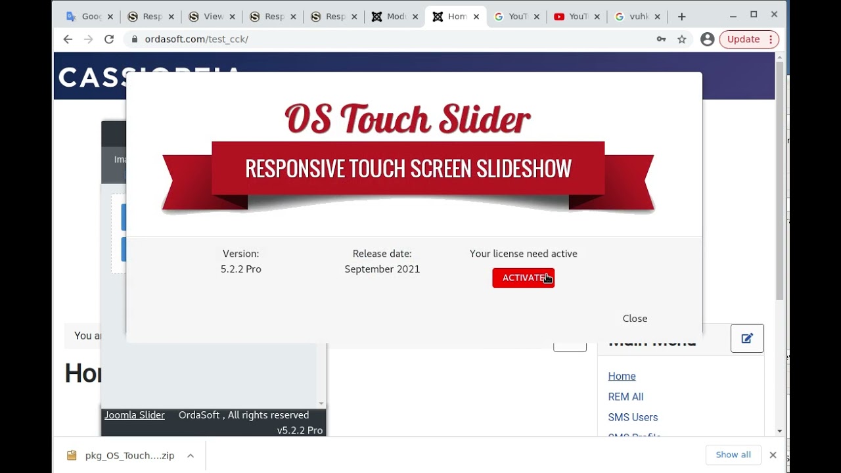Viewport: 841px width, 473px height.
Task: Click Show all downloads button
Action: pyautogui.click(x=733, y=455)
